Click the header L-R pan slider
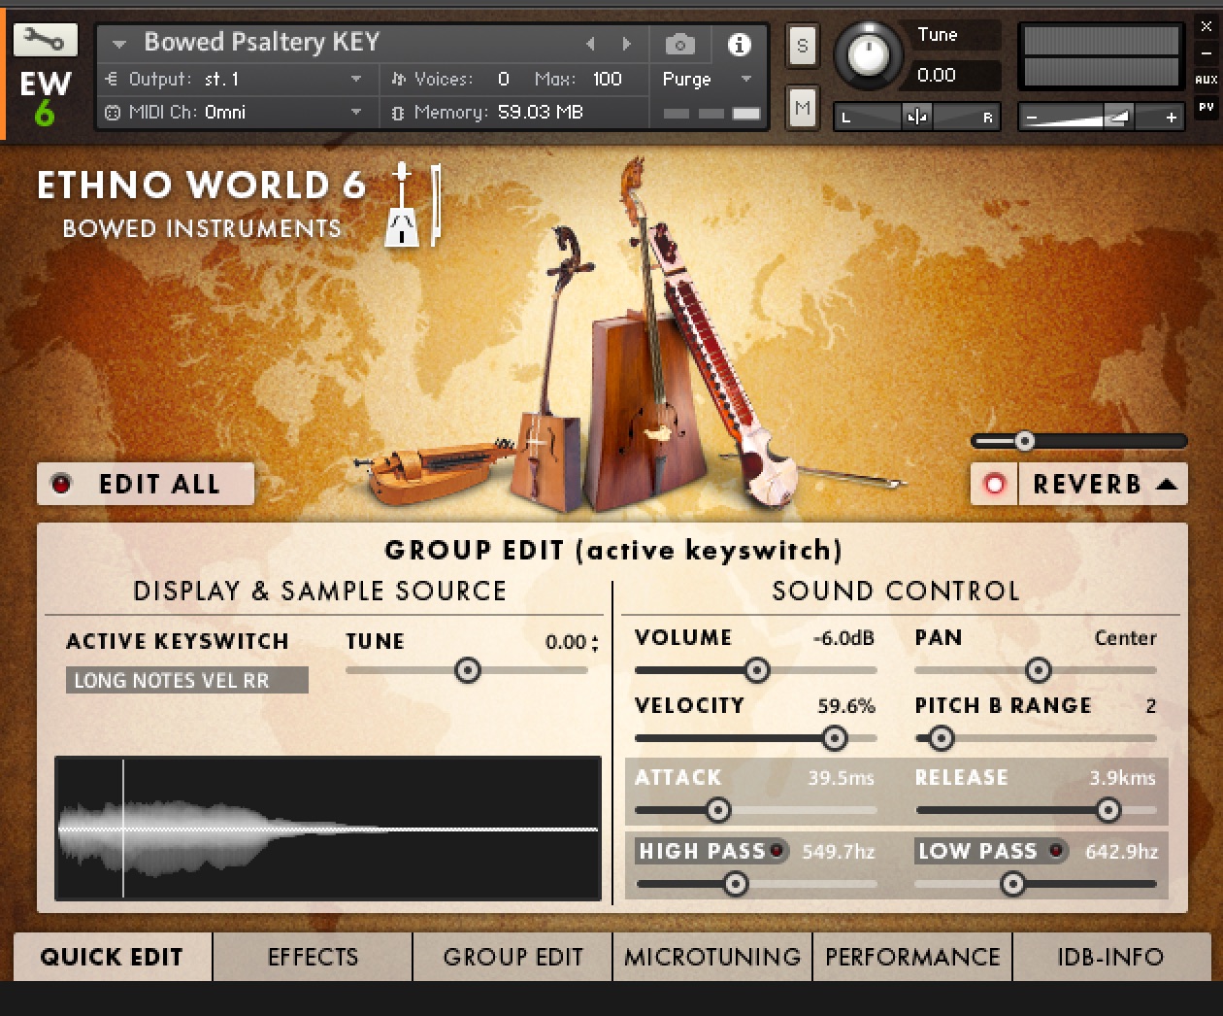The height and width of the screenshot is (1016, 1223). coord(916,117)
